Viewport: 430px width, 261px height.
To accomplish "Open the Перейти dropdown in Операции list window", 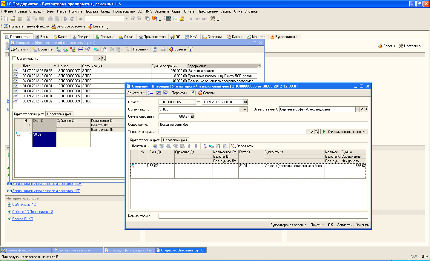I will 141,49.
